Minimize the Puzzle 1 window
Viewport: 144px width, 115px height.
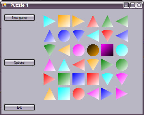[x=126, y=5]
